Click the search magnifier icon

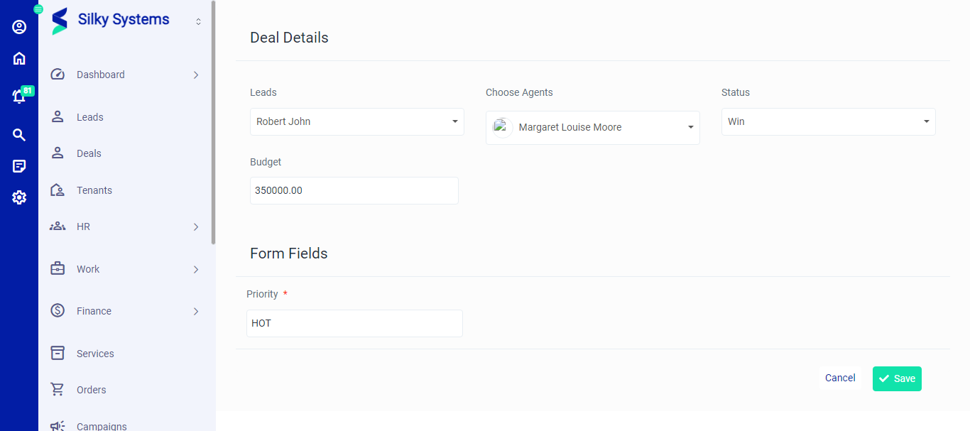tap(19, 135)
